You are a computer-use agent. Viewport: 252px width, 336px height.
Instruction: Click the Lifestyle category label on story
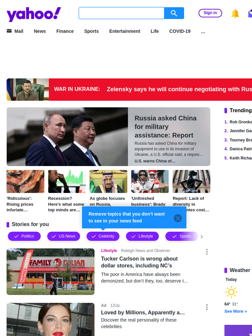pos(109,250)
